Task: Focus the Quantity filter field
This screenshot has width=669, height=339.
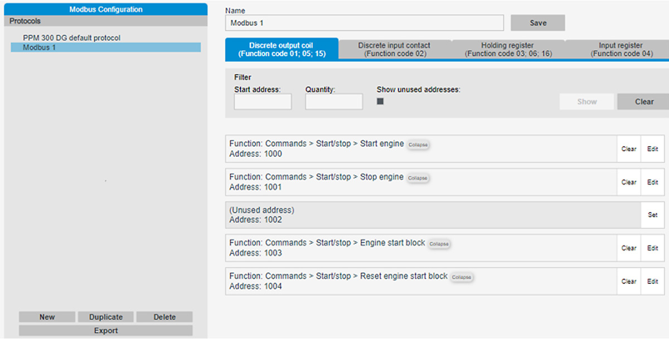Action: tap(334, 102)
